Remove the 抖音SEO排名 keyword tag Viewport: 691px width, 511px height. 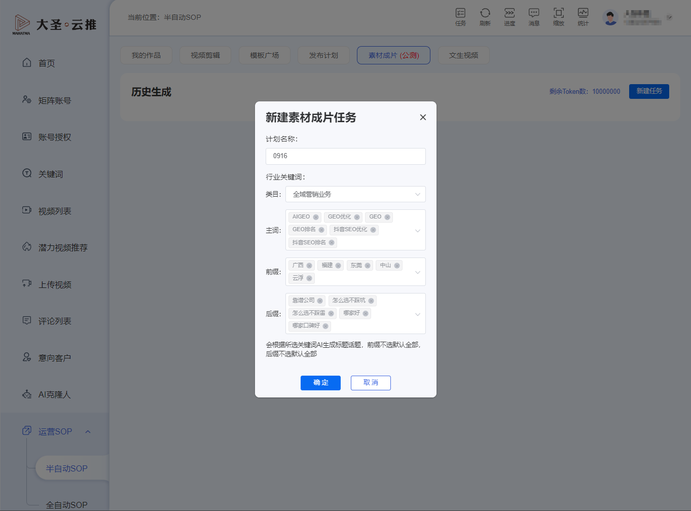[332, 242]
